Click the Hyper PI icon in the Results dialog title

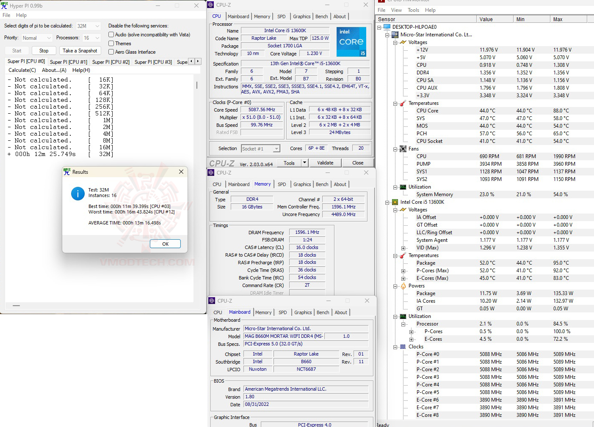(x=66, y=172)
